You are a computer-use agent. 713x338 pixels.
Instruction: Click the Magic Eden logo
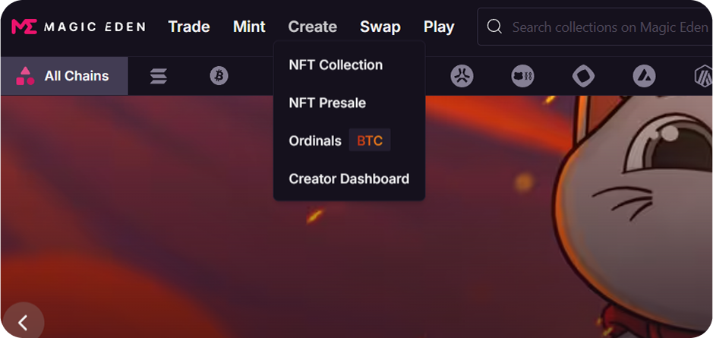coord(78,27)
